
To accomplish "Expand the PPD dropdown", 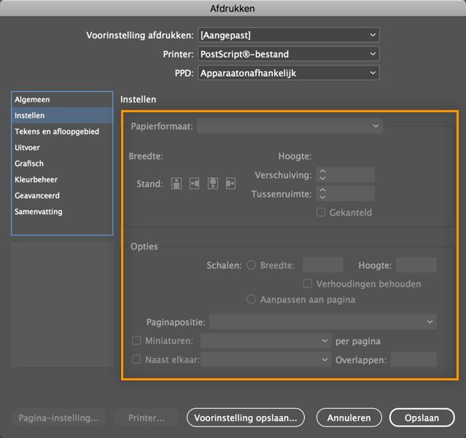I will (288, 73).
